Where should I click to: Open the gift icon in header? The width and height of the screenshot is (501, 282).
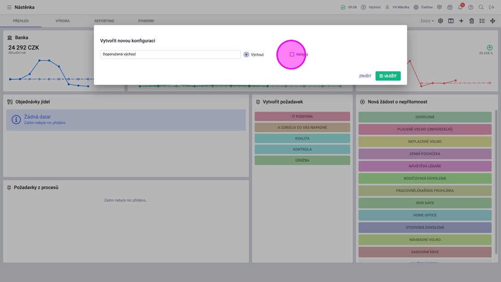tap(450, 7)
